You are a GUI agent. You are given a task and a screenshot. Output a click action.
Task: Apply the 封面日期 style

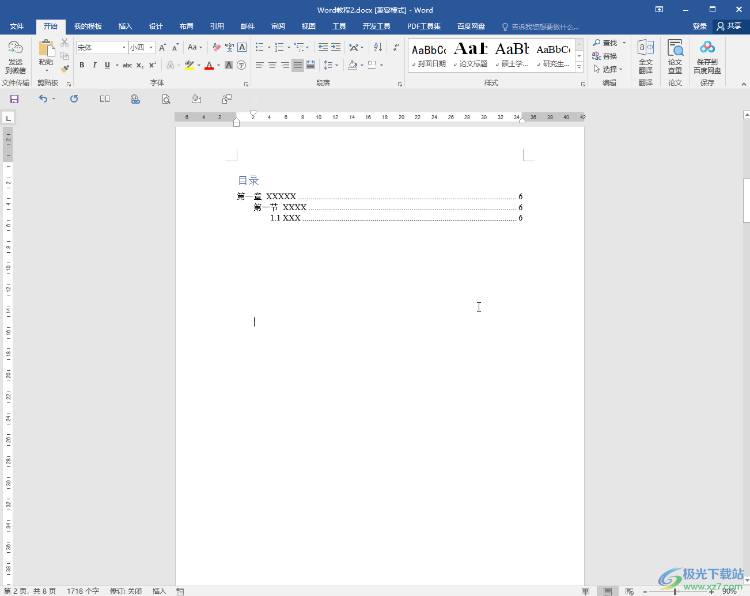click(x=429, y=55)
